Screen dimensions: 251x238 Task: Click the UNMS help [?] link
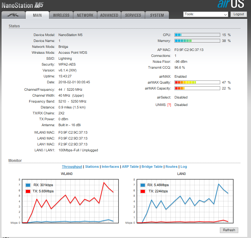169,105
